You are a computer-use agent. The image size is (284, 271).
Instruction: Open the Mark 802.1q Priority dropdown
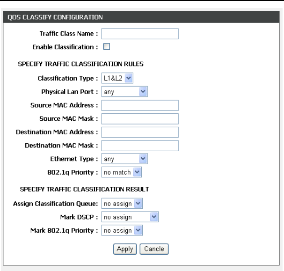tap(122, 230)
